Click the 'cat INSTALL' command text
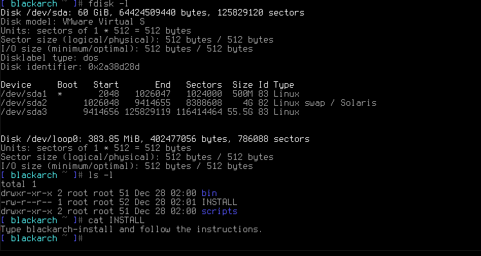481x256 pixels. 117,221
